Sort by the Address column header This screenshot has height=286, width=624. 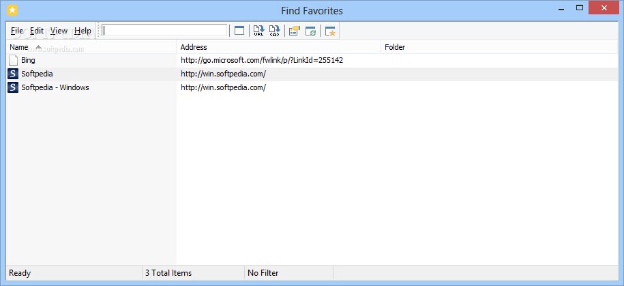[278, 47]
